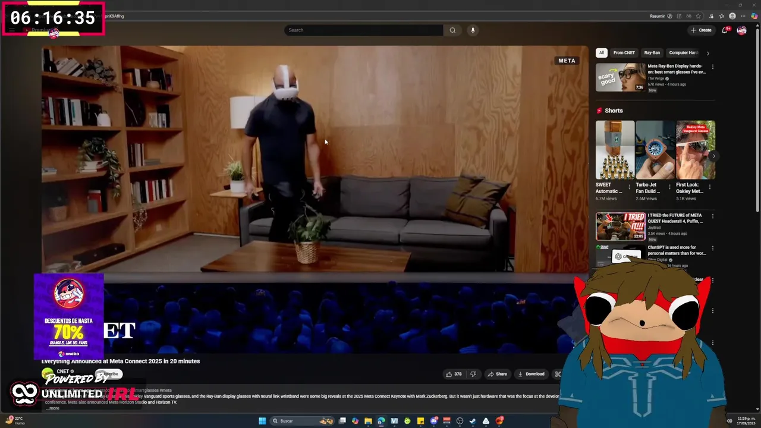
Task: Activate voice search microphone icon
Action: pos(473,30)
